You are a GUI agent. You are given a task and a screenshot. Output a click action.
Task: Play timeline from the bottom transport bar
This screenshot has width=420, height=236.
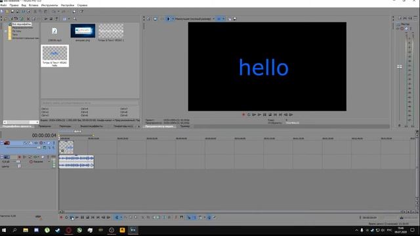pyautogui.click(x=77, y=217)
